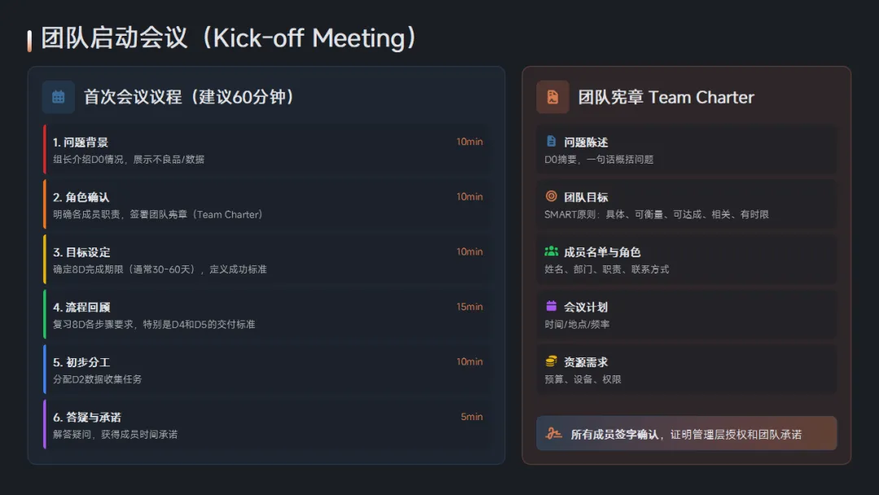This screenshot has height=495, width=879.
Task: Click the blue file icon next to 问题陈述
Action: (551, 141)
